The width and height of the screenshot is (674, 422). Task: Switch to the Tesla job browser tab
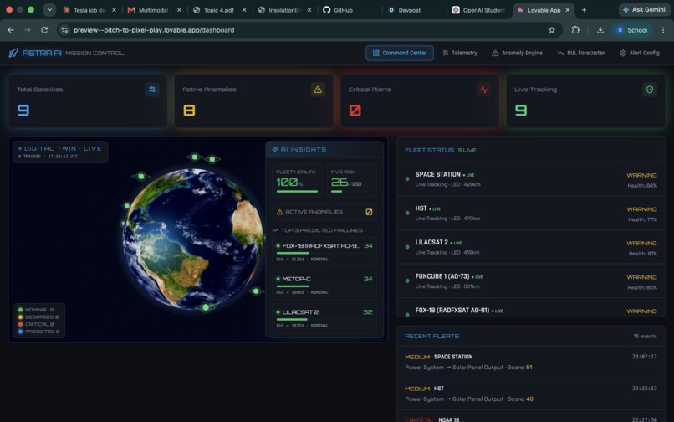click(x=89, y=10)
